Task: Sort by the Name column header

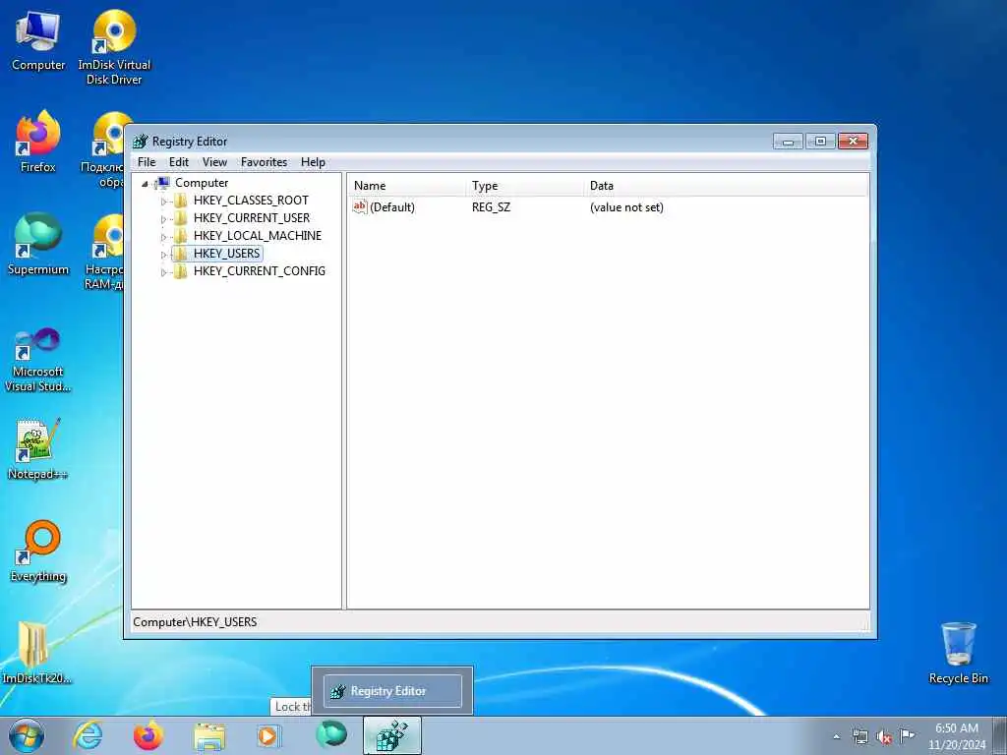Action: [x=407, y=186]
